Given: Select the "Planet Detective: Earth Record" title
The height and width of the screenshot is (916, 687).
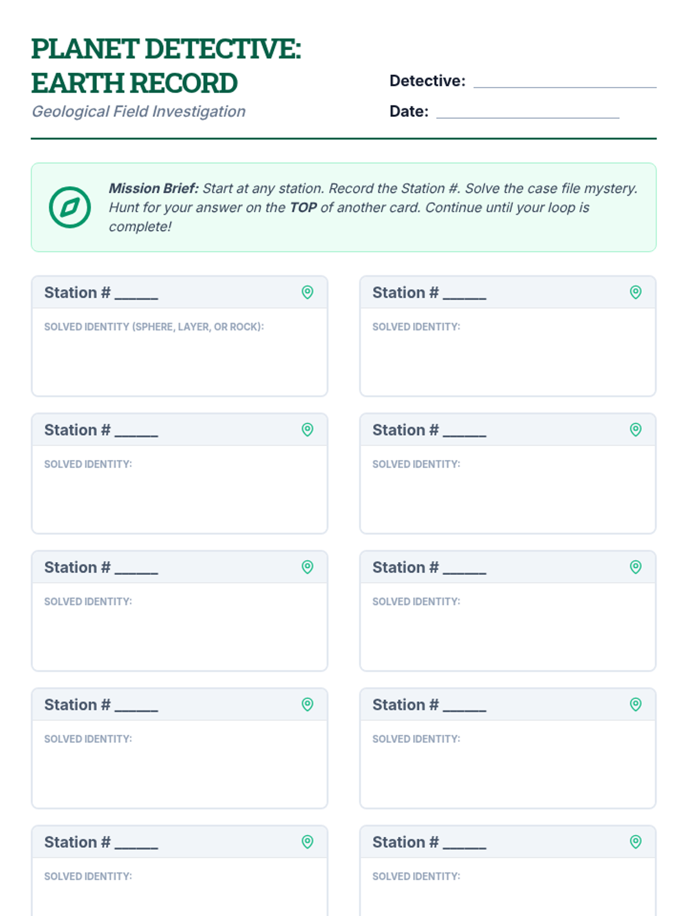Looking at the screenshot, I should (x=165, y=66).
